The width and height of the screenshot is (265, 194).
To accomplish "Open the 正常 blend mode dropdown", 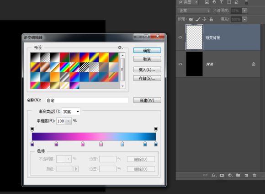I will pyautogui.click(x=194, y=11).
